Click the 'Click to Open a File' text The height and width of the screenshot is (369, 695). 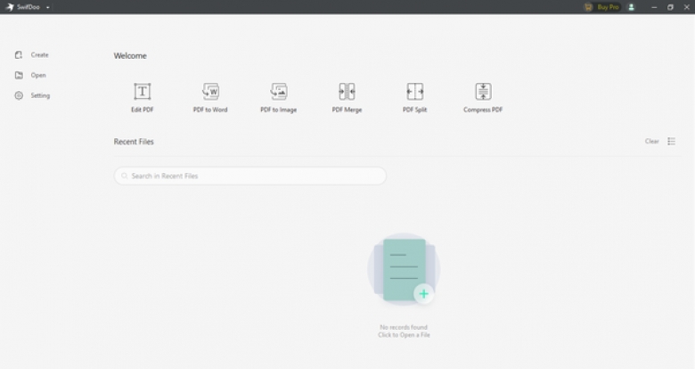pyautogui.click(x=405, y=335)
